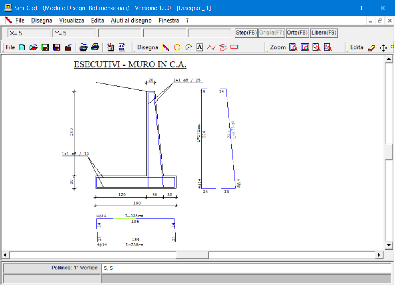Select the arc drawing tool
The height and width of the screenshot is (285, 395).
[x=188, y=47]
